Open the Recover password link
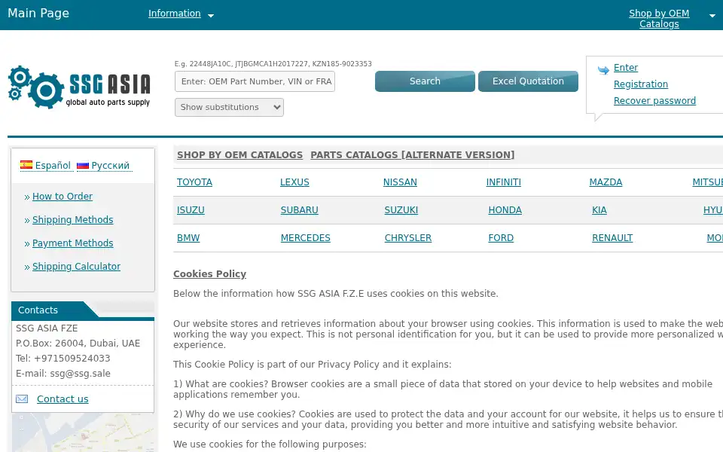This screenshot has width=723, height=452. pos(654,101)
